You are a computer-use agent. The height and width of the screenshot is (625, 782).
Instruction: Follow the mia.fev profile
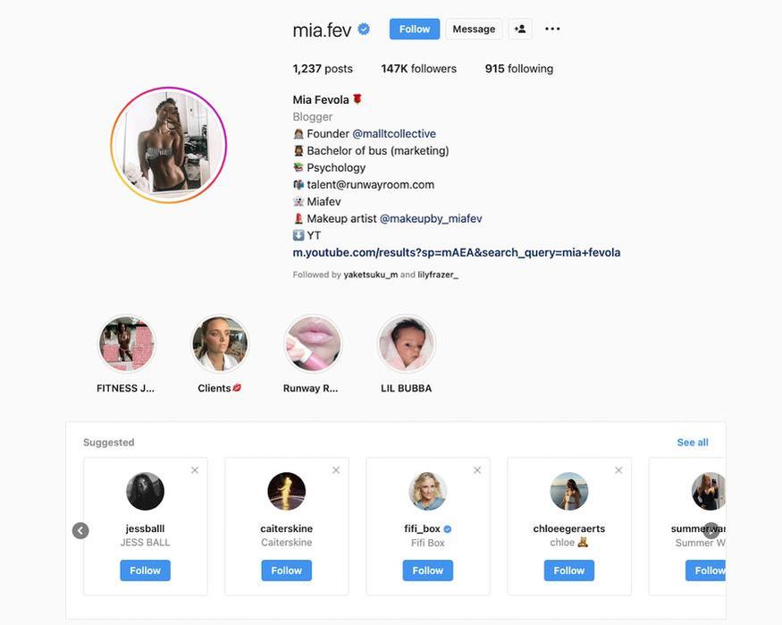coord(415,29)
